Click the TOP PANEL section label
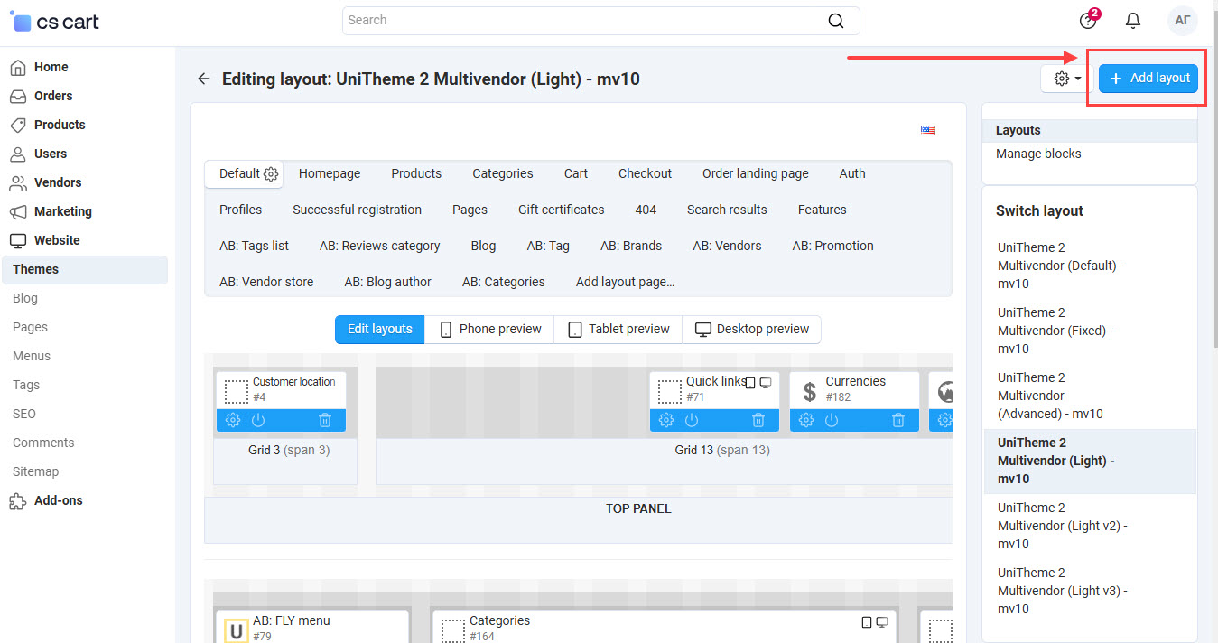1218x643 pixels. pyautogui.click(x=638, y=508)
